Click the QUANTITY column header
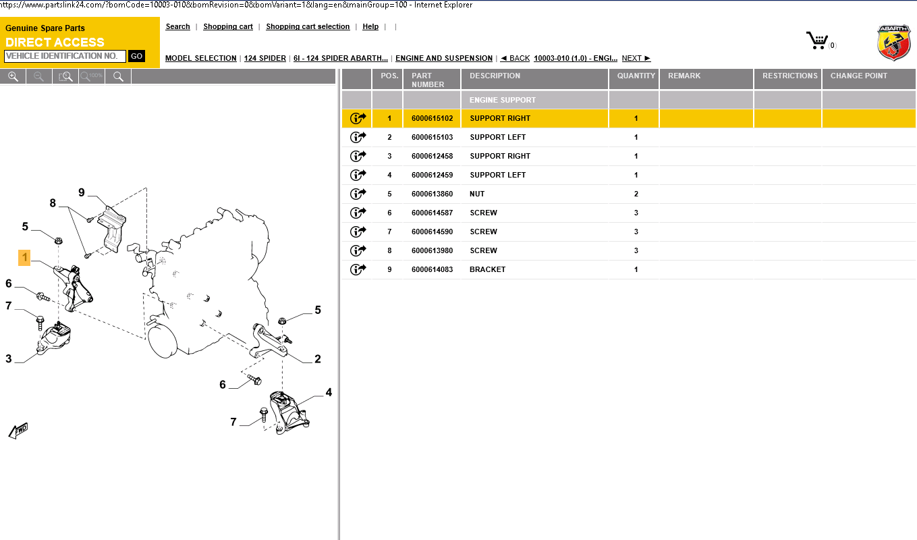 [634, 80]
